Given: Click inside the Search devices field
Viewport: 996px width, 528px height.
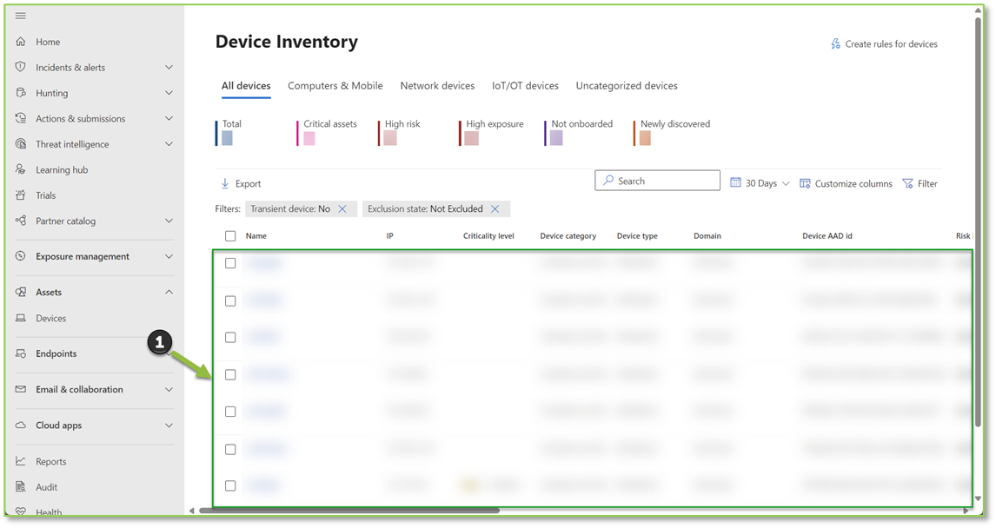Looking at the screenshot, I should [657, 180].
